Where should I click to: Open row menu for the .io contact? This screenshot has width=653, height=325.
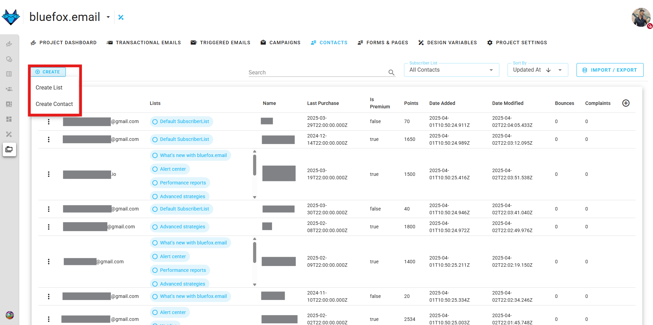49,174
